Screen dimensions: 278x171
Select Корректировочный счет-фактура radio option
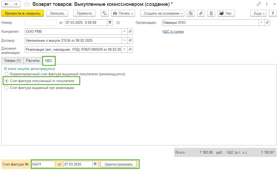(6, 74)
